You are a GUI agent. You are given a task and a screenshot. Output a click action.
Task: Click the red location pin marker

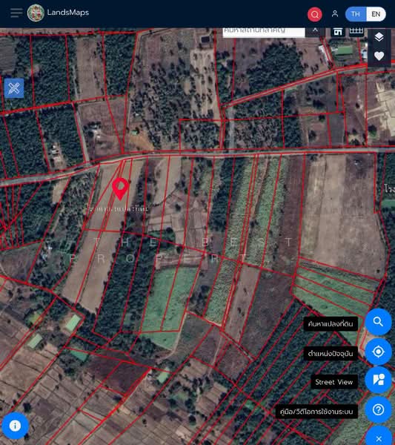(120, 188)
